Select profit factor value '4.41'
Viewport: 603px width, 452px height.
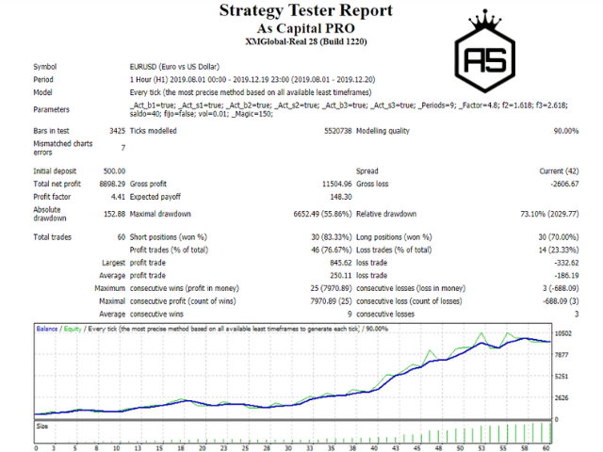118,197
